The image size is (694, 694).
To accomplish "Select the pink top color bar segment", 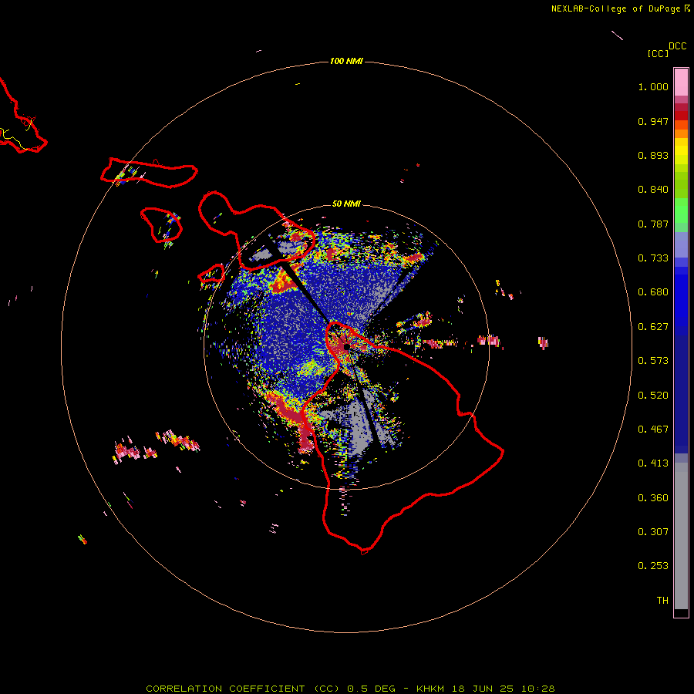I will [681, 83].
